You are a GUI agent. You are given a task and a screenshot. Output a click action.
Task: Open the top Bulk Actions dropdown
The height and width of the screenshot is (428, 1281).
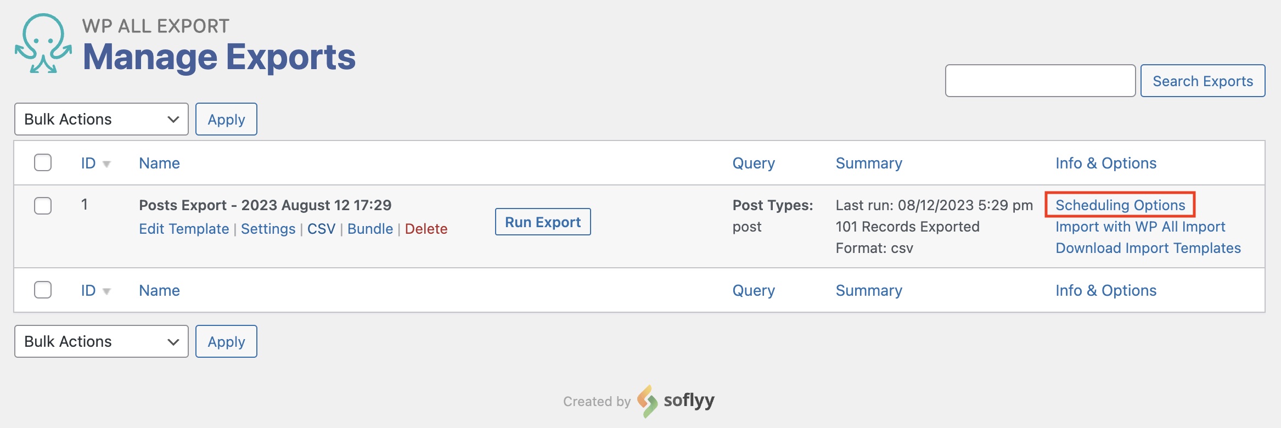coord(102,119)
